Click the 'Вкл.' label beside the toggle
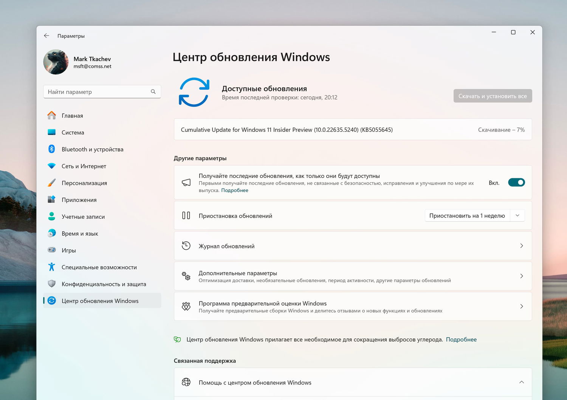567x400 pixels. click(494, 183)
